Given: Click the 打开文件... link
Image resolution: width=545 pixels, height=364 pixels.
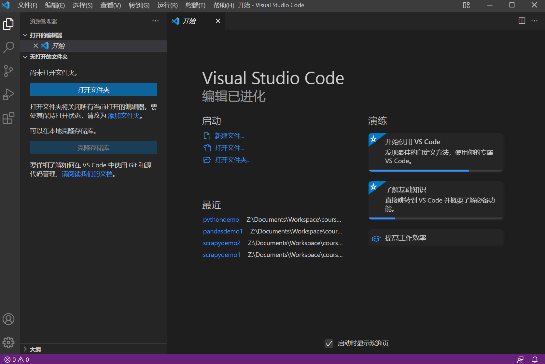Looking at the screenshot, I should pyautogui.click(x=230, y=148).
